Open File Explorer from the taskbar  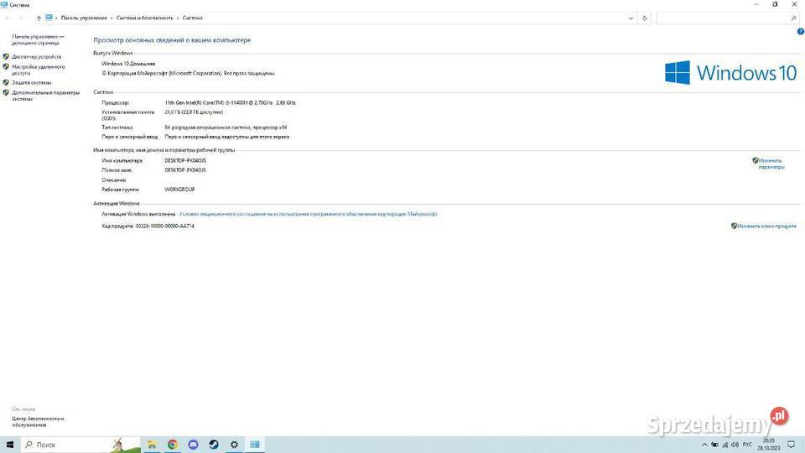pyautogui.click(x=152, y=445)
